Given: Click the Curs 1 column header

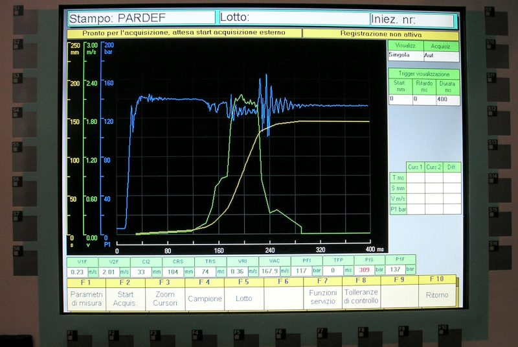Looking at the screenshot, I should [415, 167].
